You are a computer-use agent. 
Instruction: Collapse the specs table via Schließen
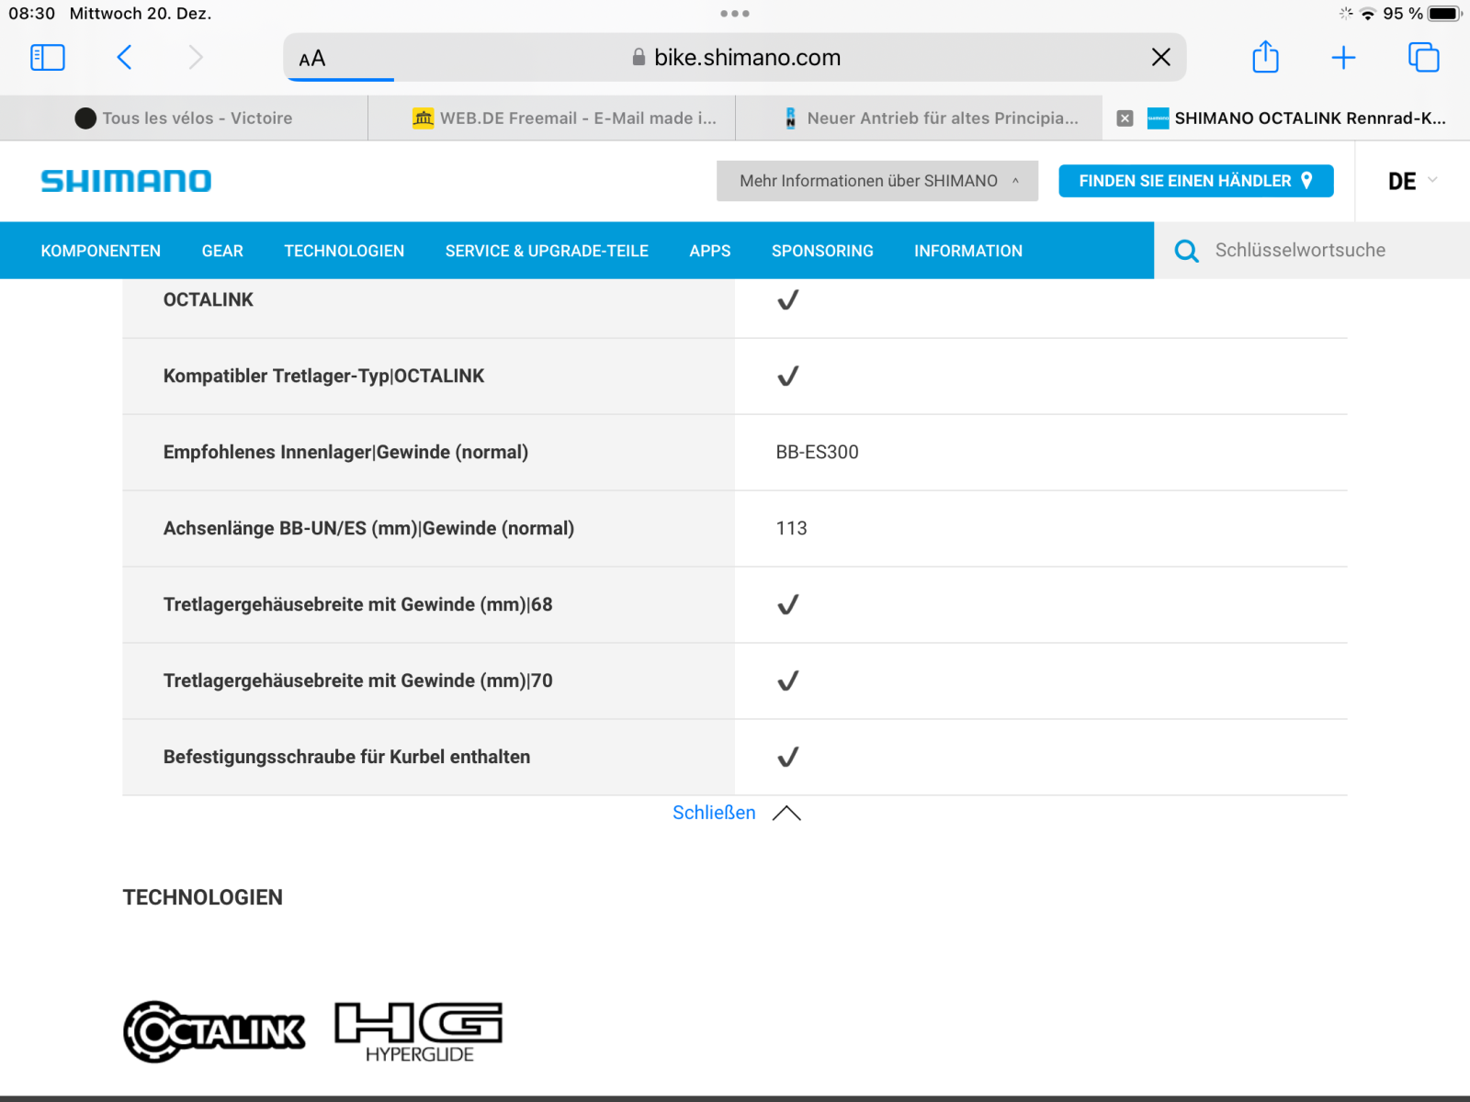click(x=736, y=813)
